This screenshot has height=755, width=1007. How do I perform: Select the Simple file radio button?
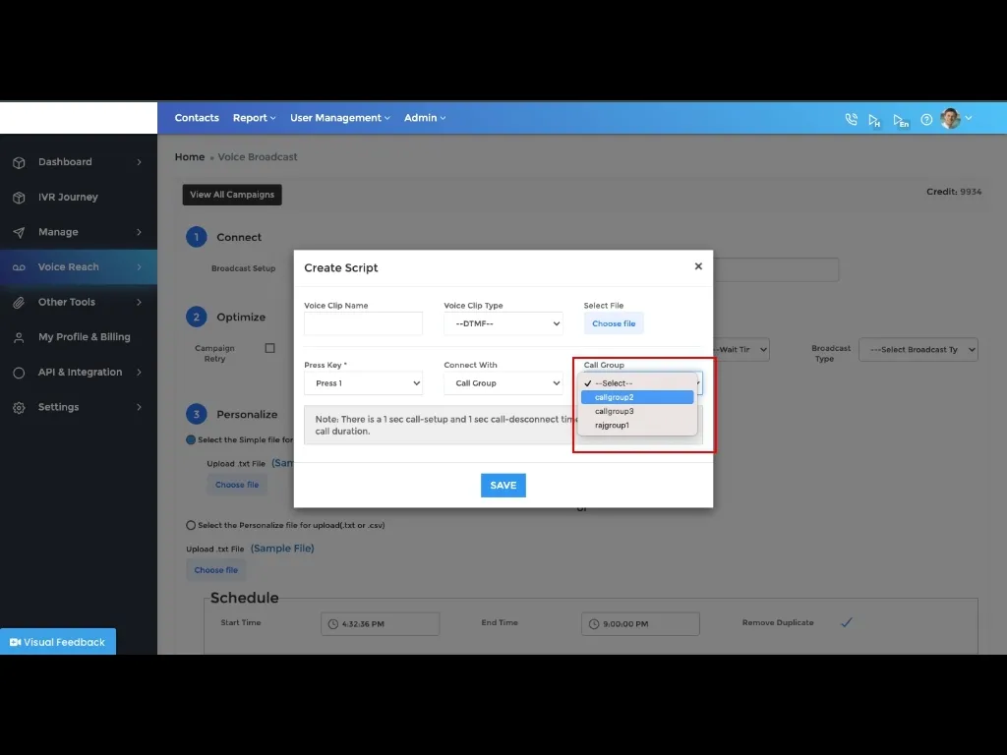tap(191, 439)
